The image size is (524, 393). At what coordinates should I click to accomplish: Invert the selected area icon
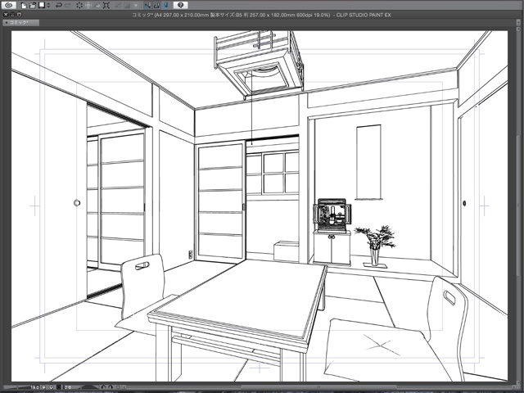point(127,6)
